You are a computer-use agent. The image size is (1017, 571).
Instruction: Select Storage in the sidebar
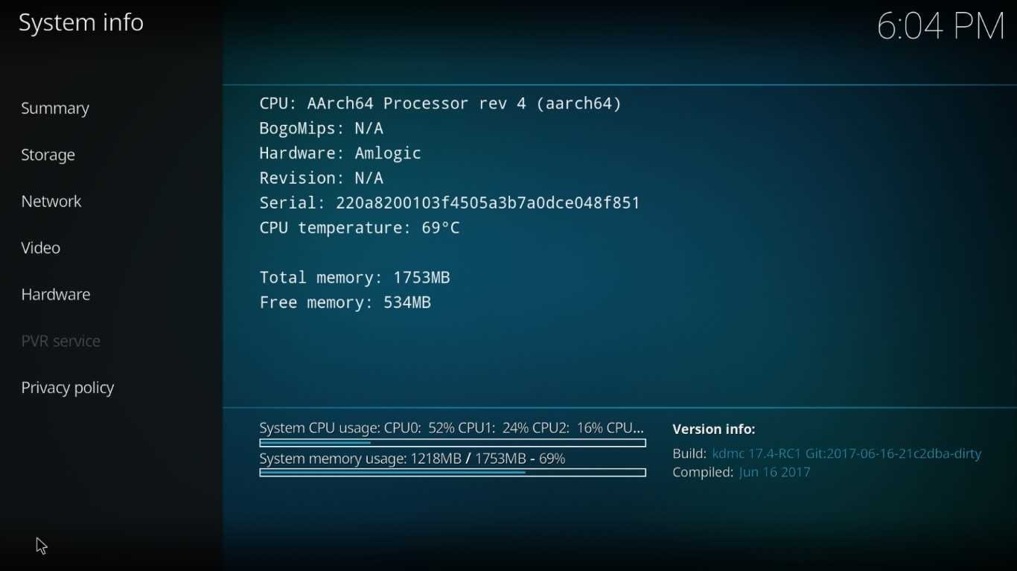pos(48,155)
